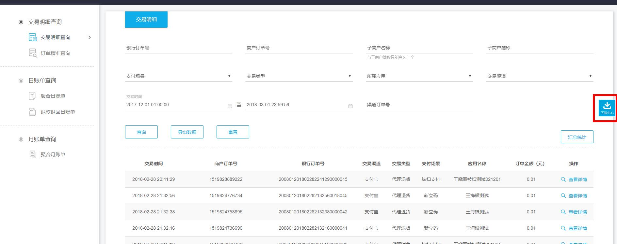Click the 重置 button
The image size is (617, 244).
click(233, 132)
